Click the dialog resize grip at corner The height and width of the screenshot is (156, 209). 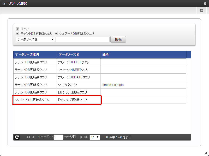point(206,153)
